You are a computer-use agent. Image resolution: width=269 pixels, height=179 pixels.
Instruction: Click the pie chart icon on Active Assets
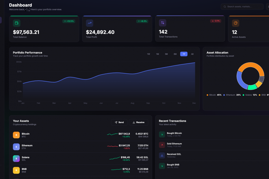(236, 23)
